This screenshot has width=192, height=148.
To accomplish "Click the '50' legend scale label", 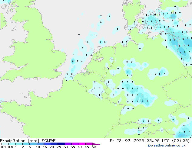I will [x=94, y=147].
